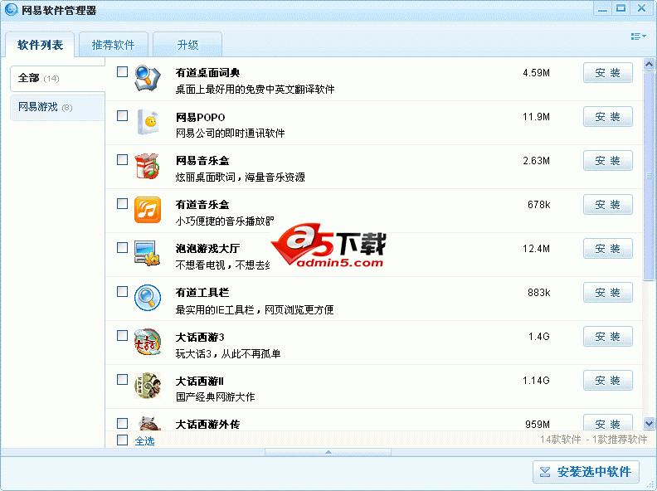Click the scrollbar down arrow

click(x=649, y=424)
